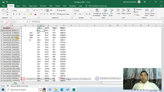Toggle Align Right for cell text
Image resolution: width=164 pixels, height=92 pixels.
tap(47, 14)
